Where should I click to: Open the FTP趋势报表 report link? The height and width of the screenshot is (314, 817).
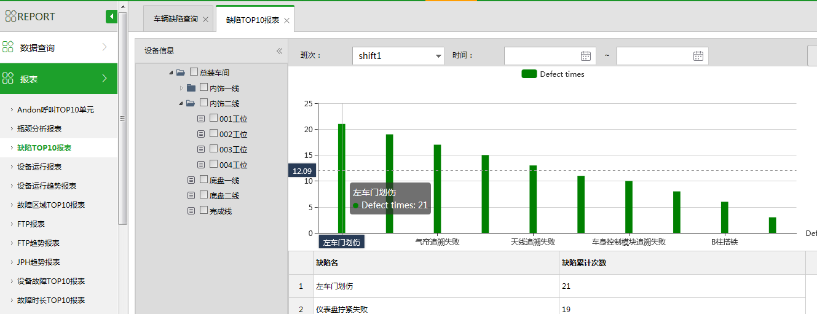coord(38,243)
